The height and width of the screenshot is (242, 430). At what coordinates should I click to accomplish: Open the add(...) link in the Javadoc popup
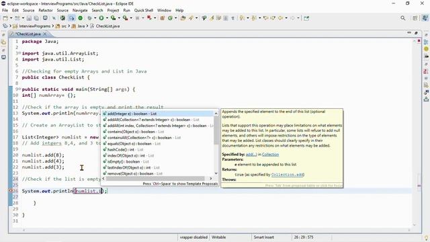(x=251, y=155)
